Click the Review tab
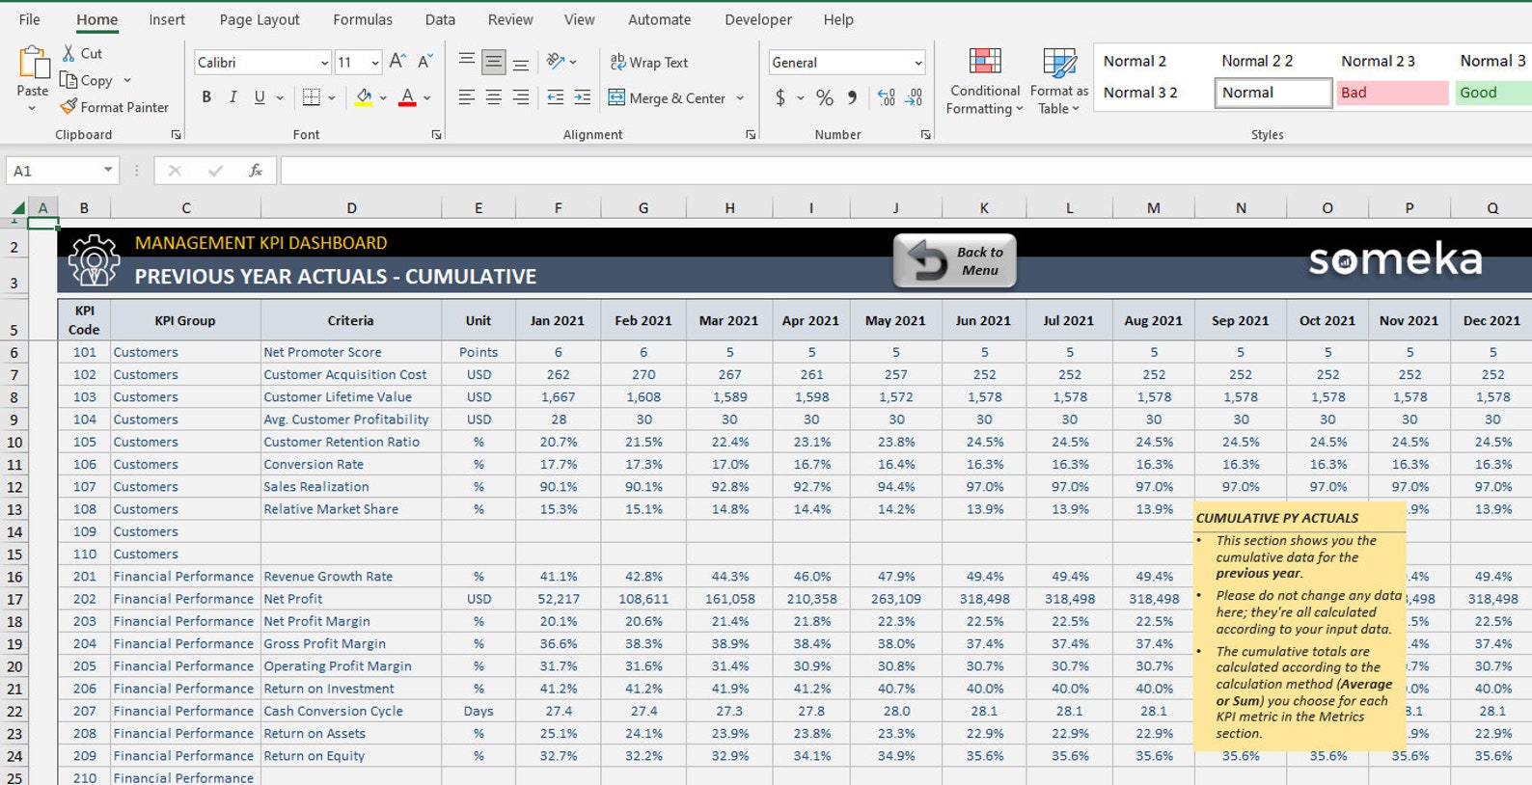The width and height of the screenshot is (1532, 785). 510,19
